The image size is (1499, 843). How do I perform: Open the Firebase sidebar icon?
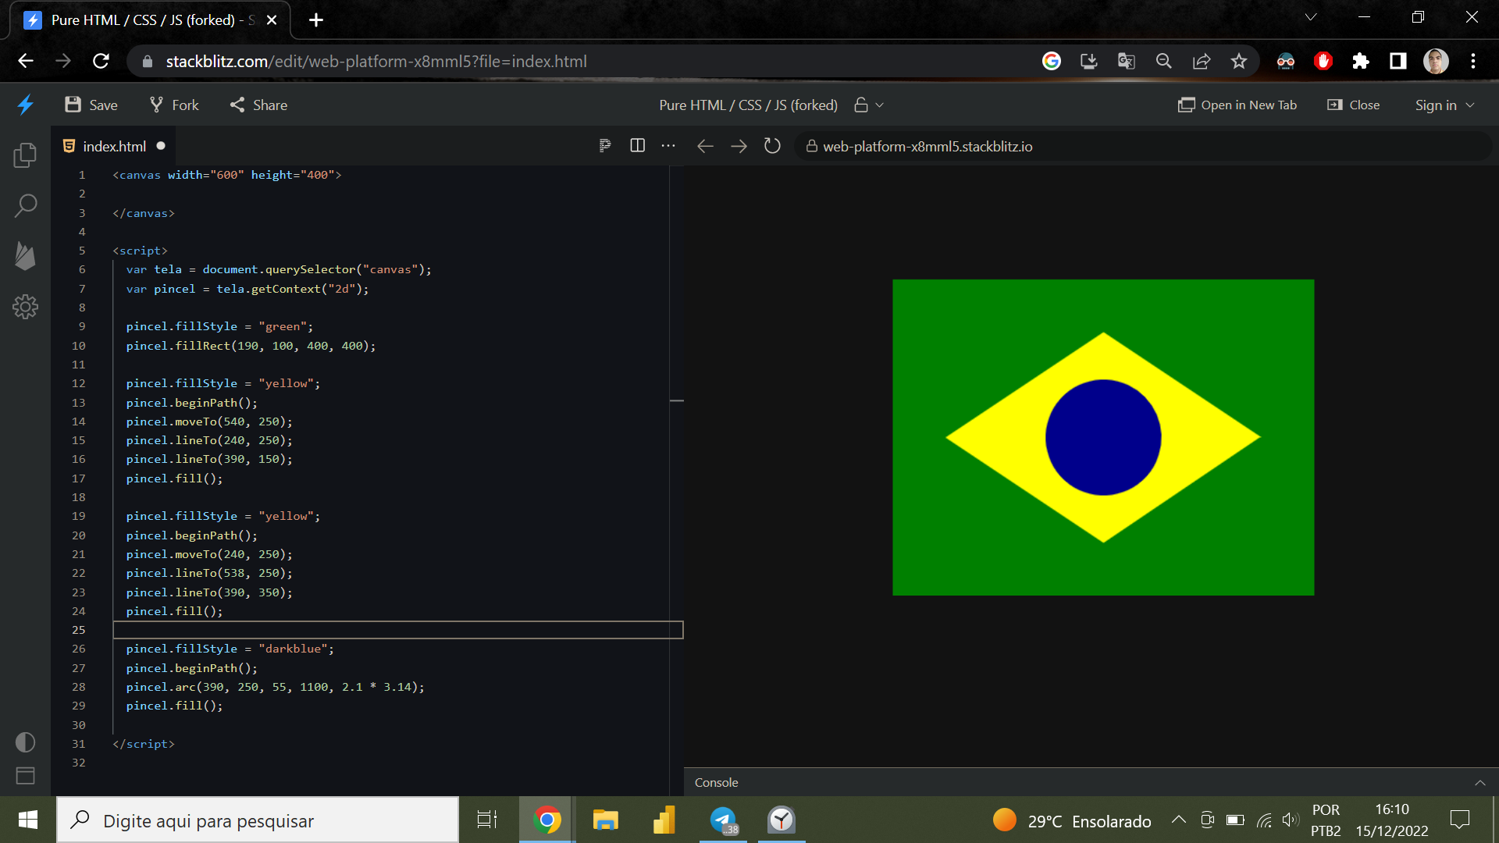[x=25, y=256]
